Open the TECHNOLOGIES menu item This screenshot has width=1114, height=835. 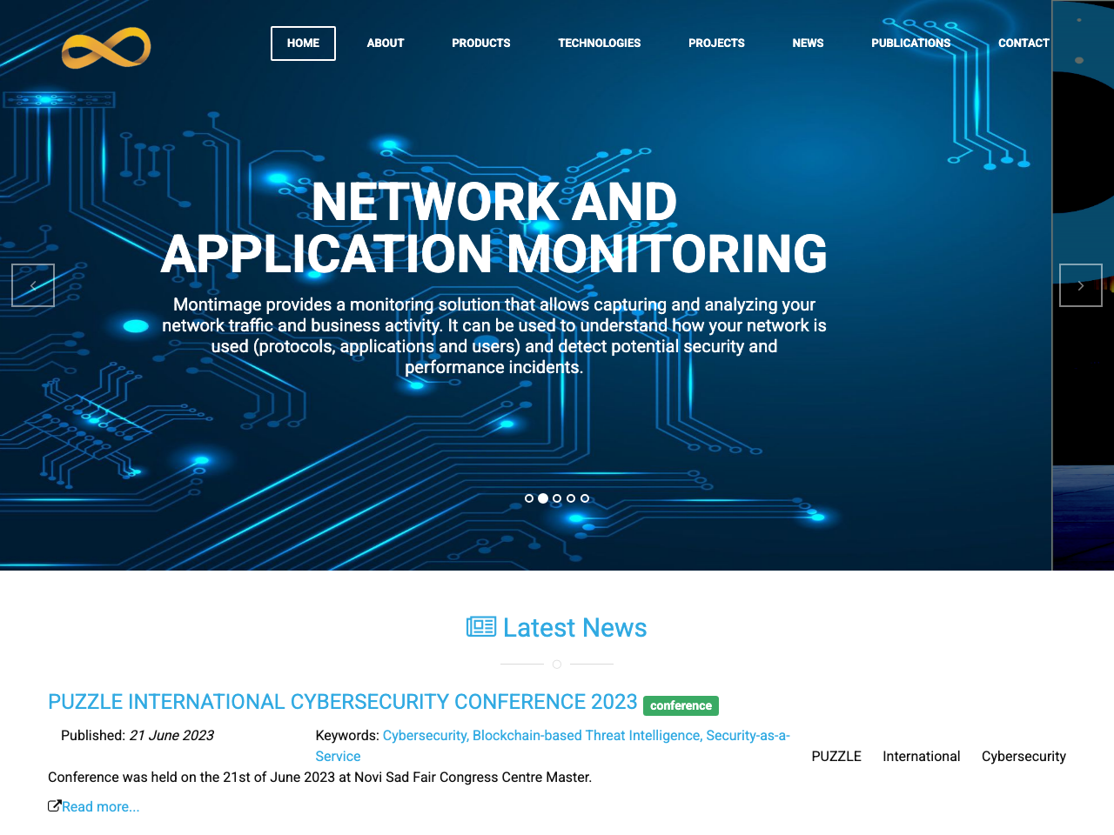(599, 43)
